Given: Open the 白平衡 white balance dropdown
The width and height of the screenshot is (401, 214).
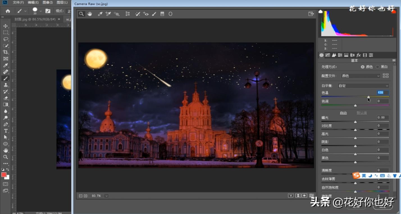Looking at the screenshot, I should coord(363,86).
